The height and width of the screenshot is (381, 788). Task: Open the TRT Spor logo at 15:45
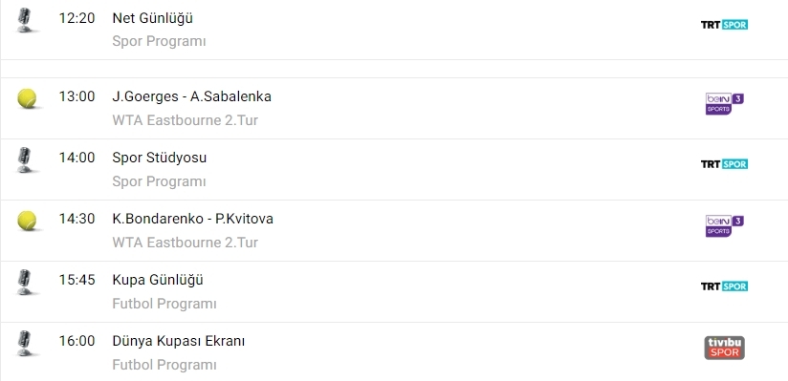point(724,286)
